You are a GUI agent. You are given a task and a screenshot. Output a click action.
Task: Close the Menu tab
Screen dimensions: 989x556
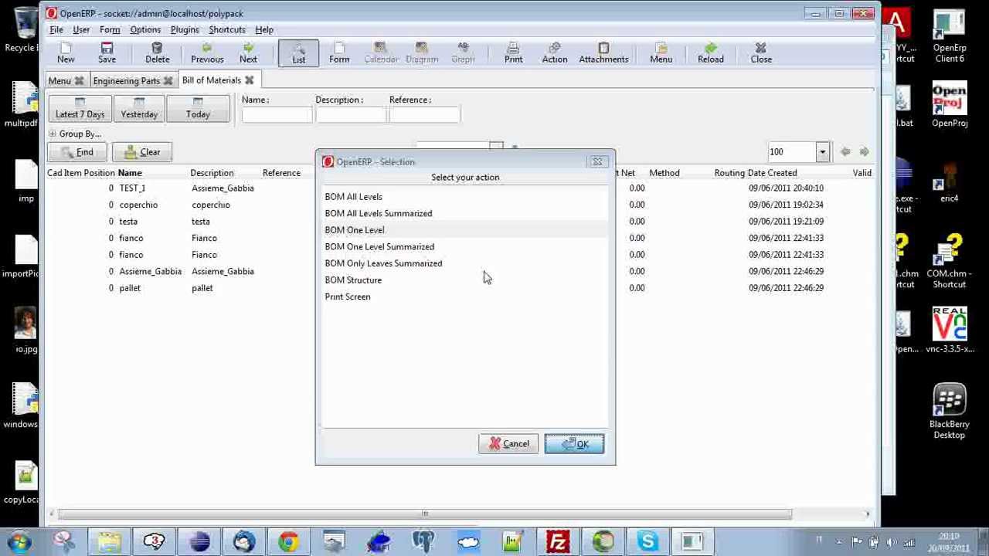pyautogui.click(x=79, y=81)
